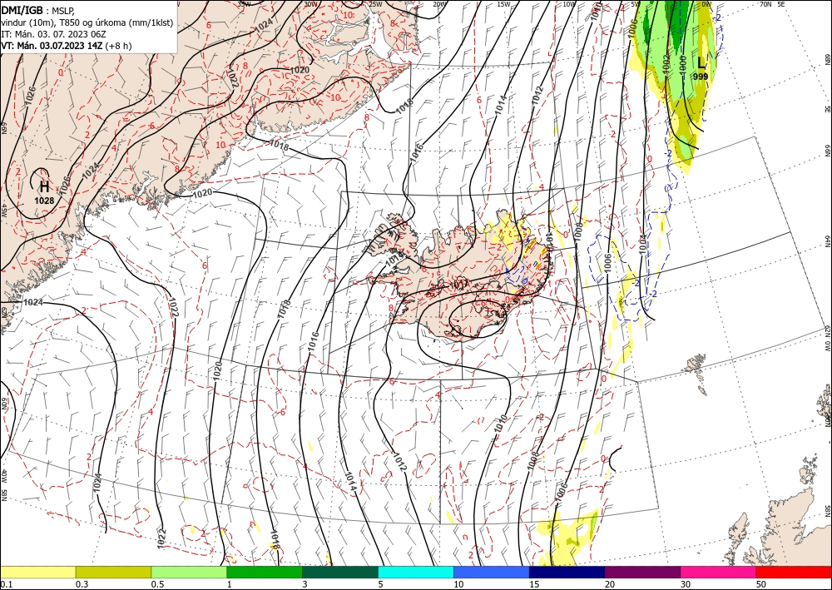Click the '30W' longitude label

310,3
